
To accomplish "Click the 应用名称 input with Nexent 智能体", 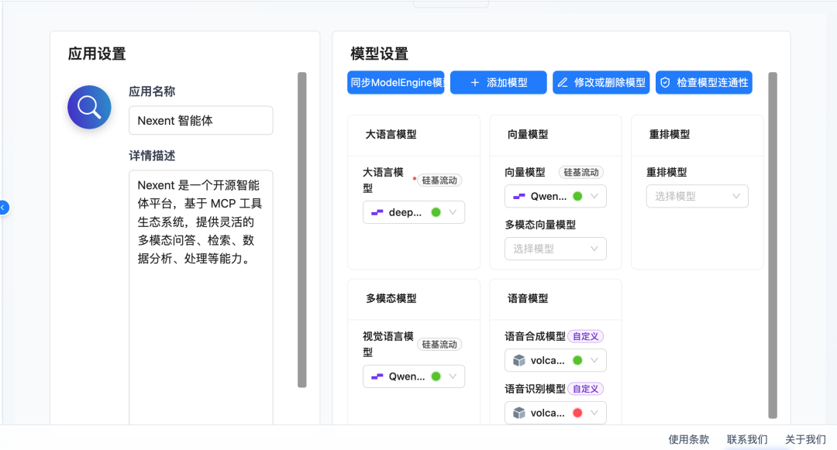I will pyautogui.click(x=201, y=121).
